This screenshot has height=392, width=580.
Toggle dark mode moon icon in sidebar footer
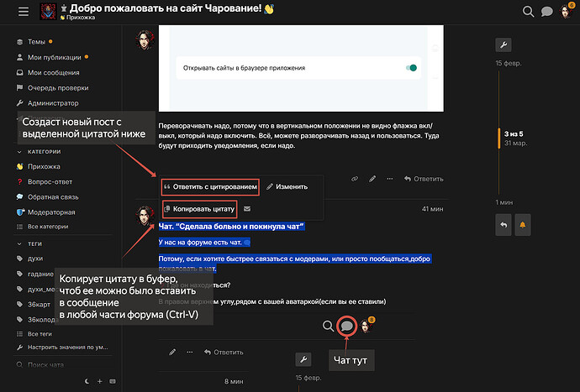coord(87,381)
